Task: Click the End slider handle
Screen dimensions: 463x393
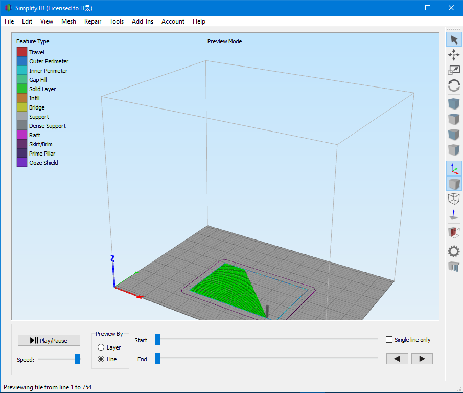Action: 157,358
